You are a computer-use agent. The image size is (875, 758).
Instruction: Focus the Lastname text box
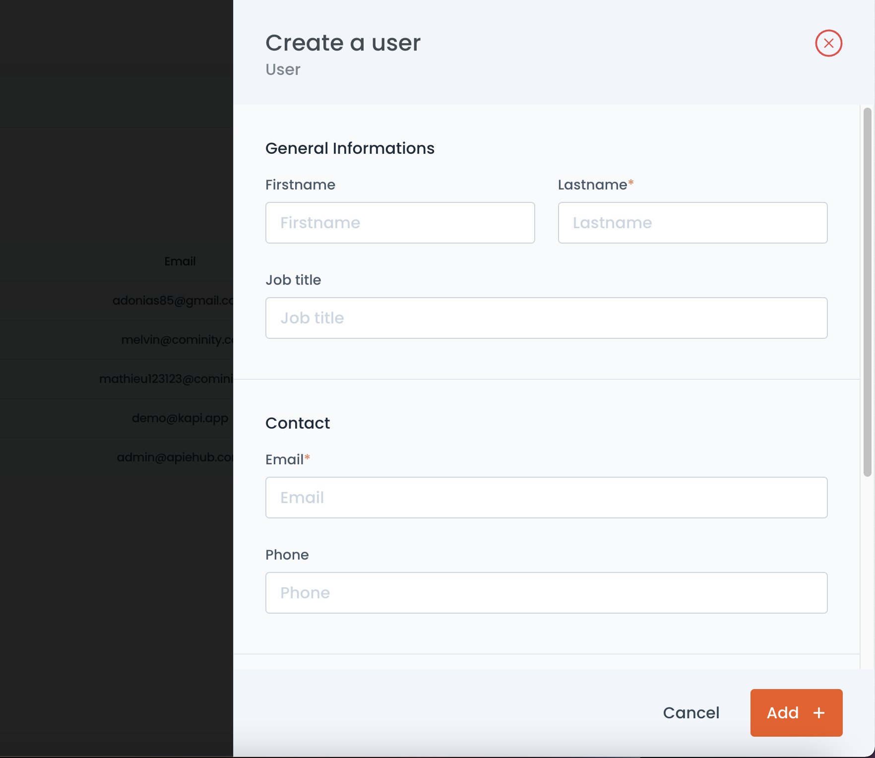pyautogui.click(x=692, y=223)
